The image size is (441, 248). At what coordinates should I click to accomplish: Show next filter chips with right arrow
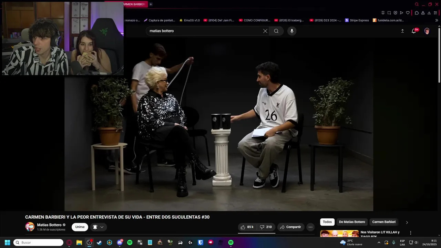(407, 222)
